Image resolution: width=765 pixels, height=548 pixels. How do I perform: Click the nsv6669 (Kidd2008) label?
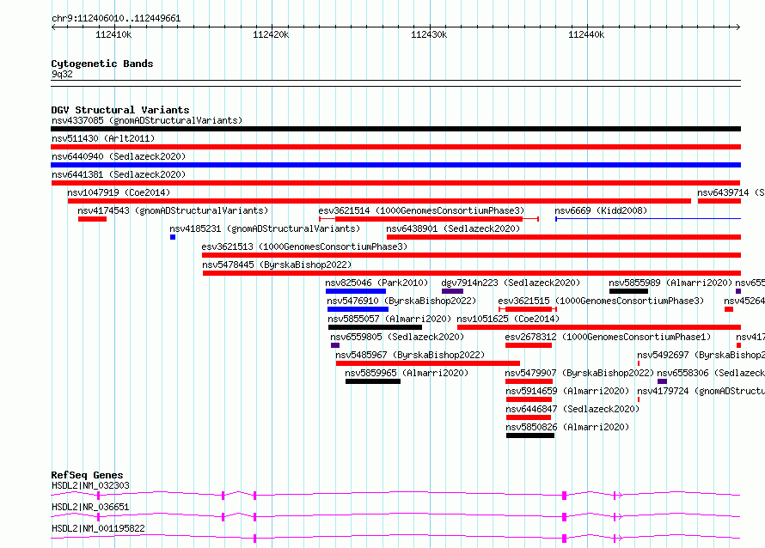click(601, 210)
